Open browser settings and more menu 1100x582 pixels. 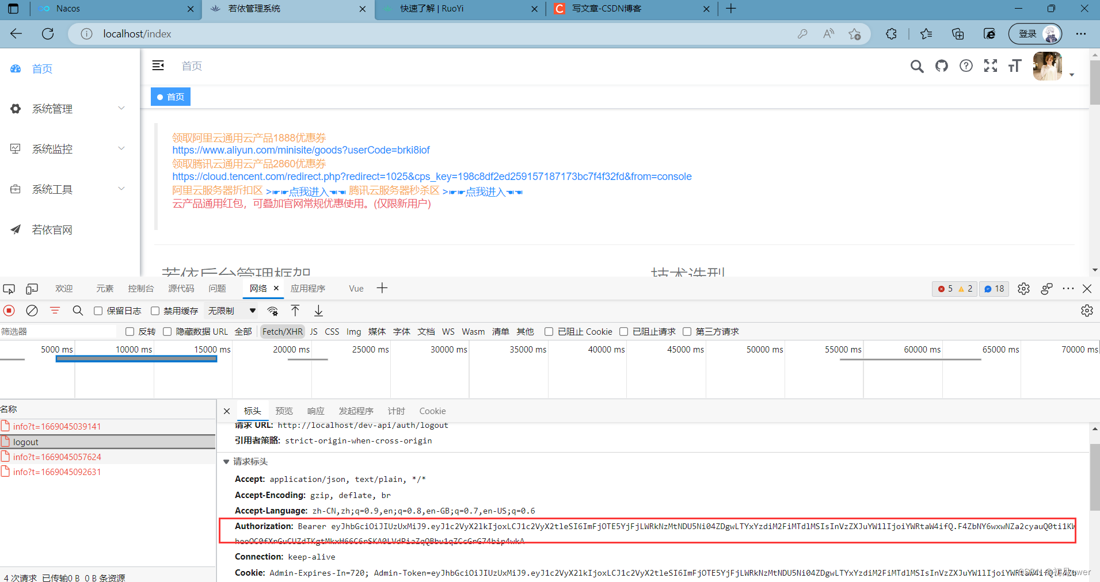(x=1081, y=34)
